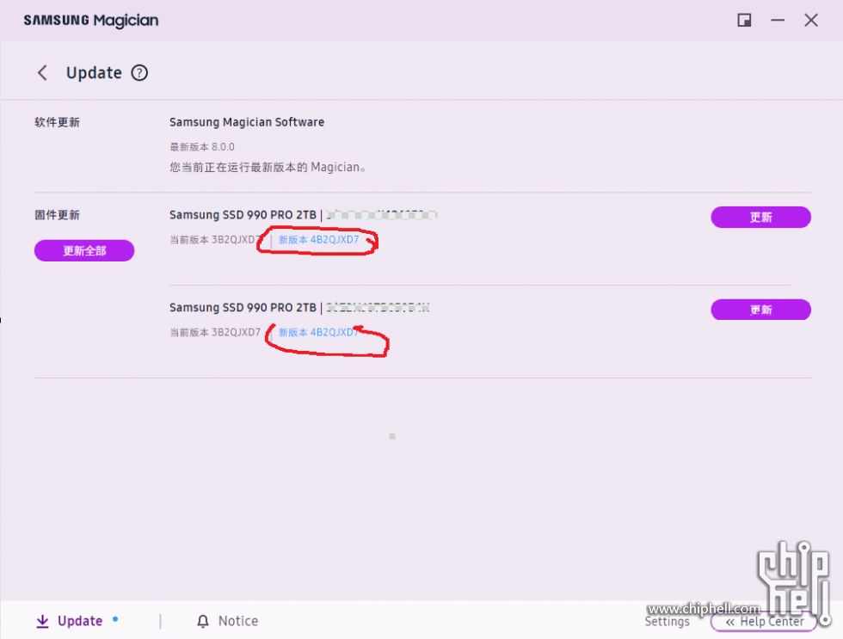Open Settings in the bottom bar

[x=668, y=622]
